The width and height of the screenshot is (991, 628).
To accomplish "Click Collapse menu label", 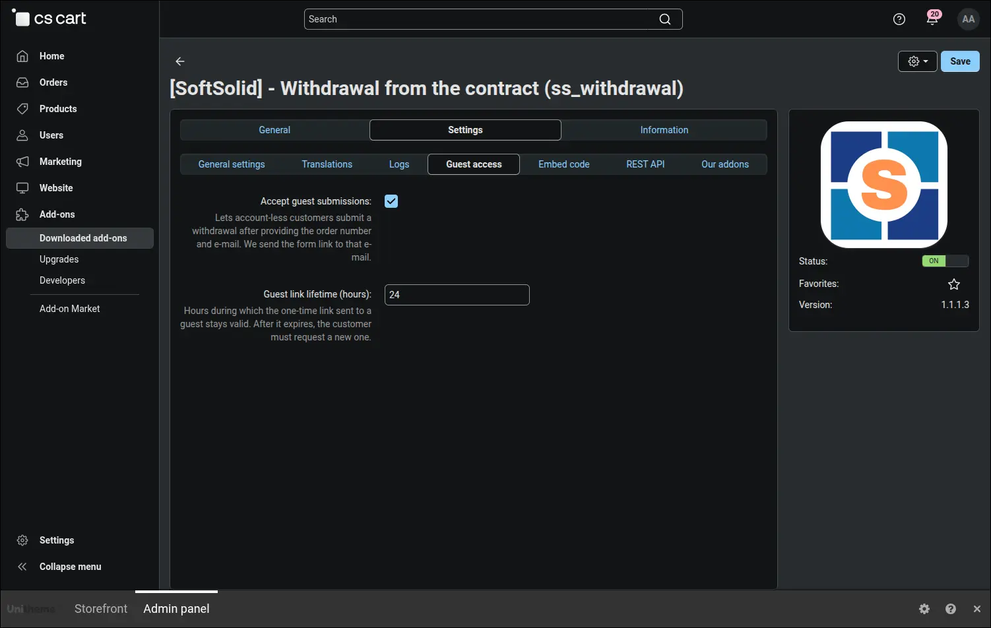I will [x=70, y=567].
